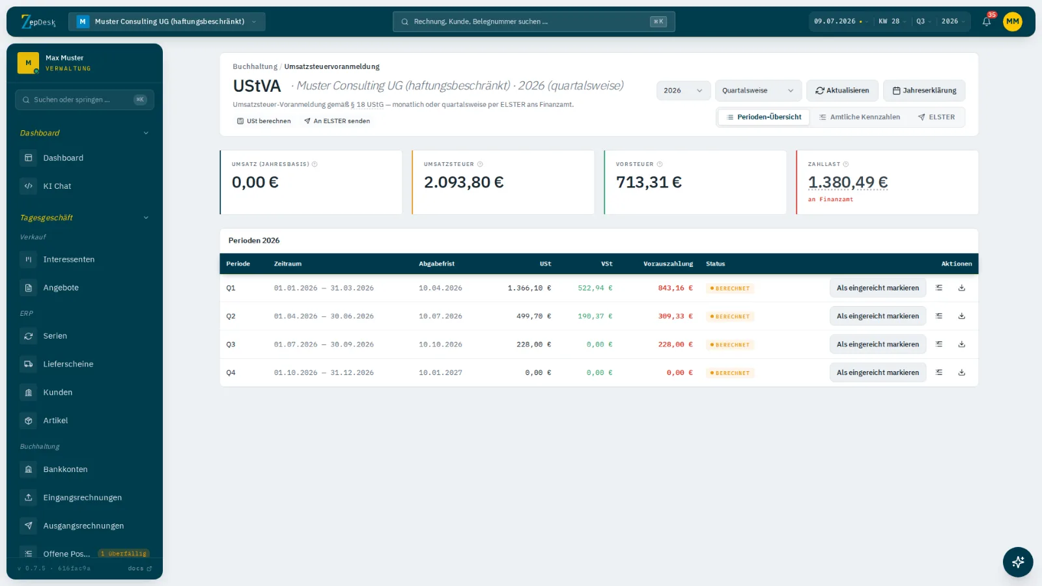Viewport: 1042px width, 586px height.
Task: Open KI Chat in the sidebar
Action: click(x=85, y=186)
